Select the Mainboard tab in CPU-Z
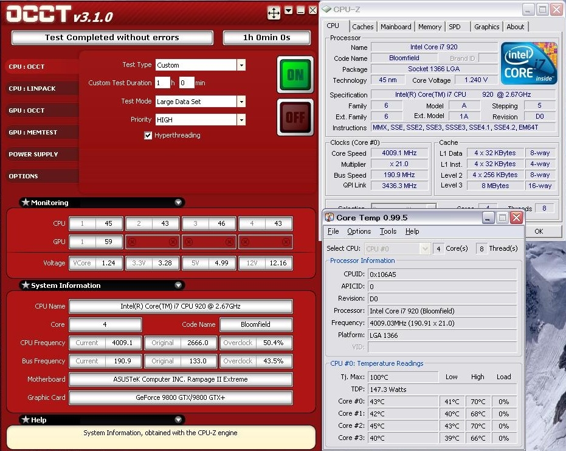The image size is (566, 451). click(396, 27)
